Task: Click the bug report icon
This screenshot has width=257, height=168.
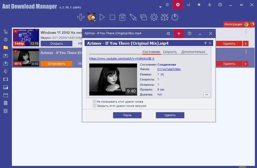Action: 164,17
